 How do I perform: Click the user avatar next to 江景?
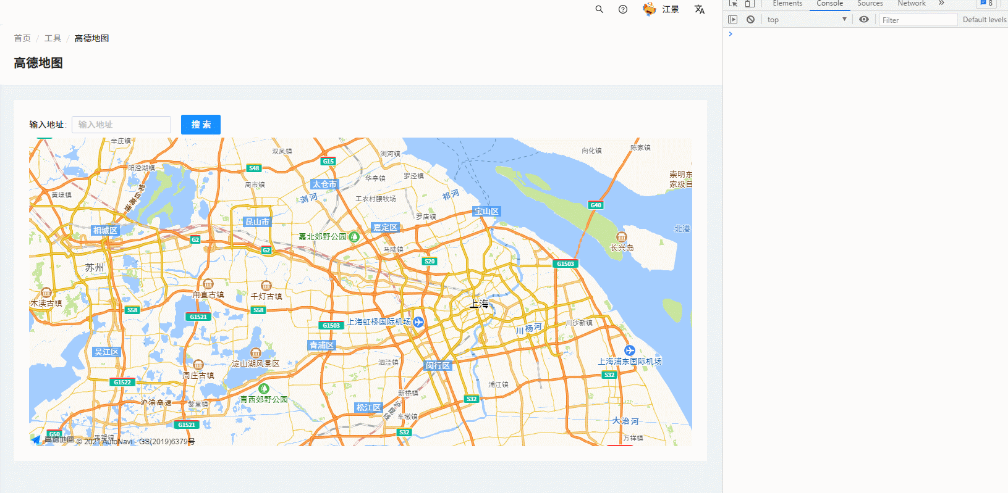pos(649,9)
